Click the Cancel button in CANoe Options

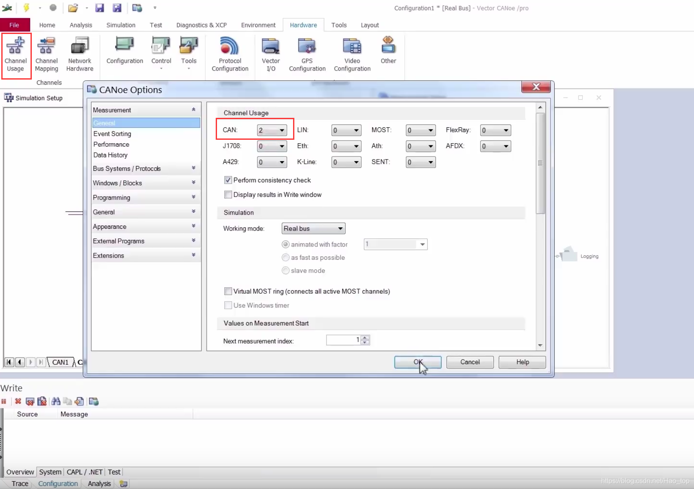click(470, 362)
